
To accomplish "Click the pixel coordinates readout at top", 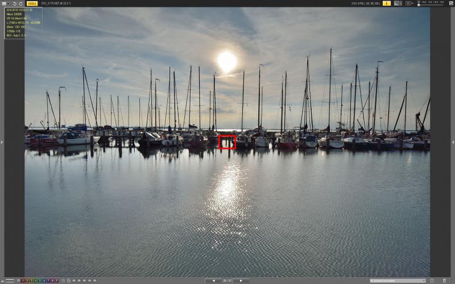I will click(x=365, y=3).
